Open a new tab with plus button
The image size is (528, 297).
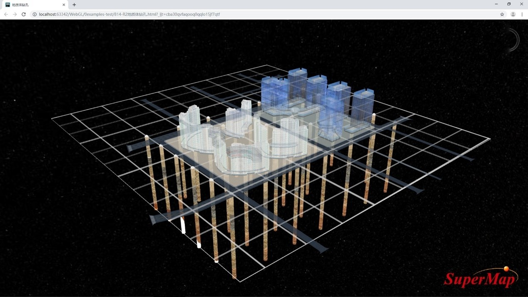[x=74, y=5]
